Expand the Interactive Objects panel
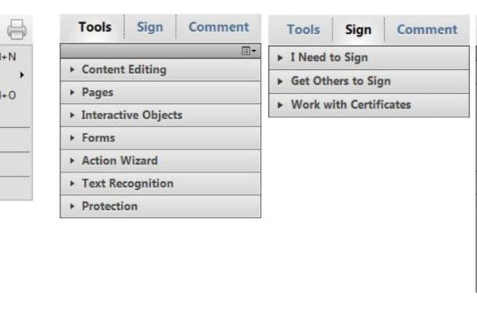Image resolution: width=477 pixels, height=318 pixels. pyautogui.click(x=131, y=115)
